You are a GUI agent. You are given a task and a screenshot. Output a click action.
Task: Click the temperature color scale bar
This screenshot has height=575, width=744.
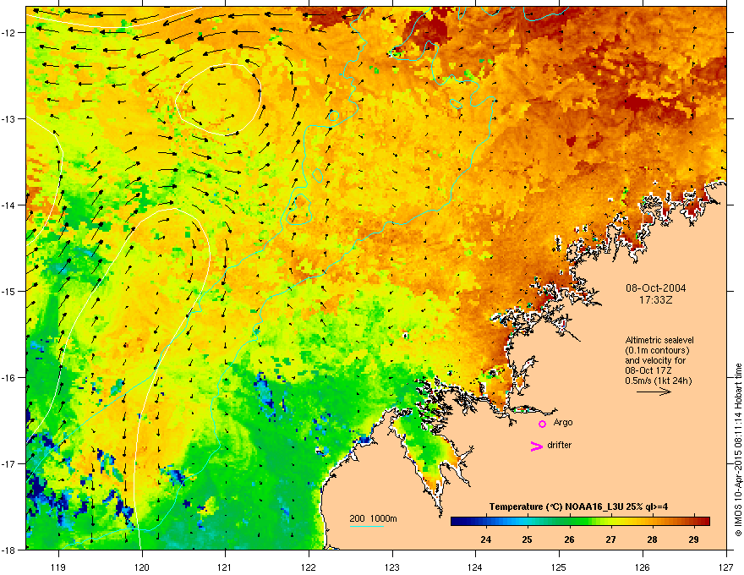coord(580,521)
